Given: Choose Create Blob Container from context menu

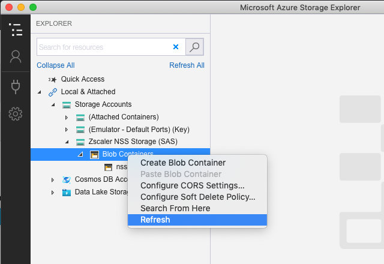Looking at the screenshot, I should click(x=182, y=163).
